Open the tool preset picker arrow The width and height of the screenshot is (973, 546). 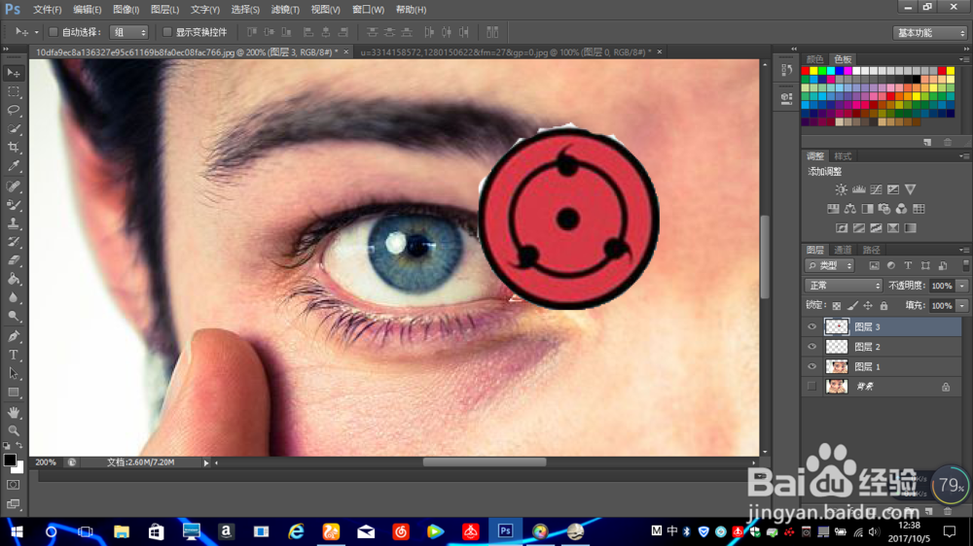click(x=37, y=32)
